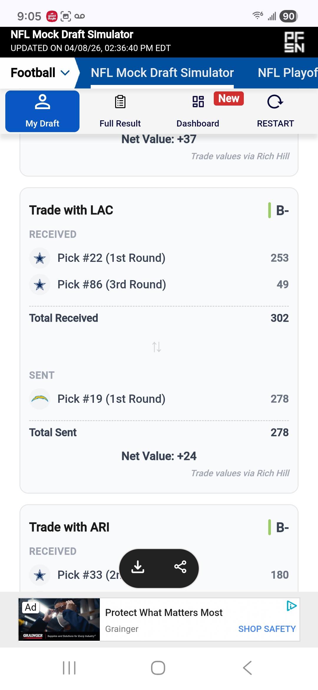This screenshot has width=318, height=690.
Task: Tap the share icon in floating bar
Action: [x=180, y=566]
